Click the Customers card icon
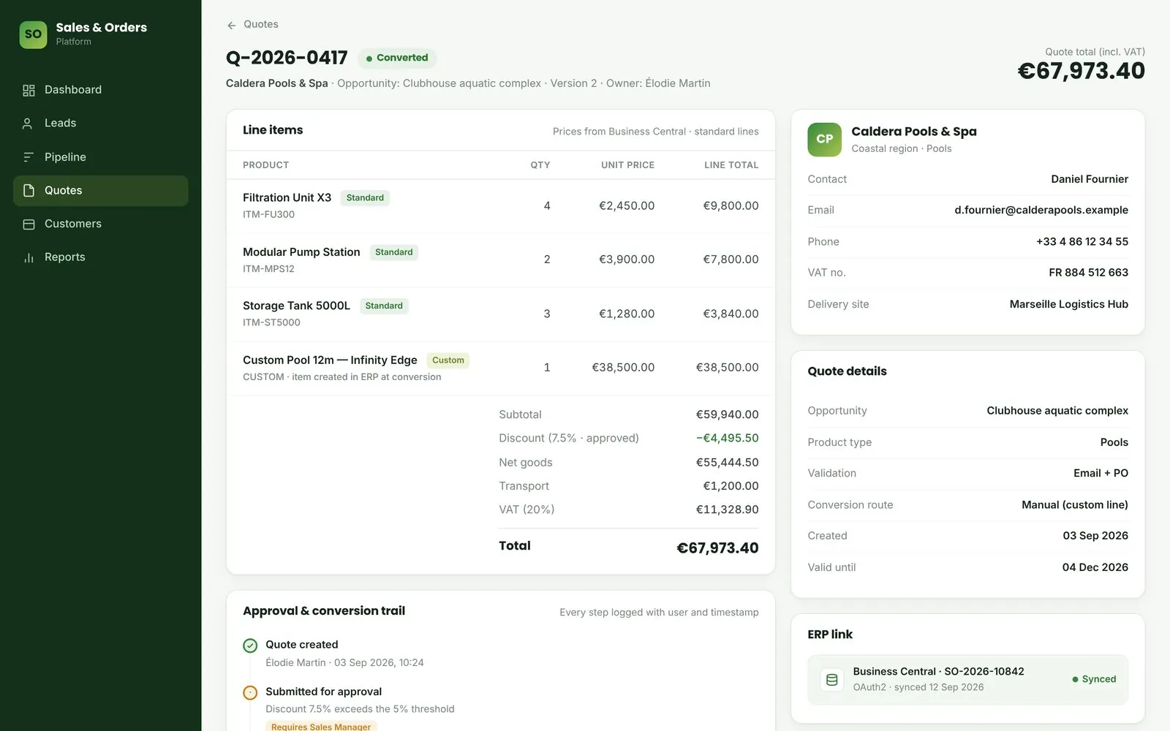The height and width of the screenshot is (731, 1170). (x=29, y=224)
